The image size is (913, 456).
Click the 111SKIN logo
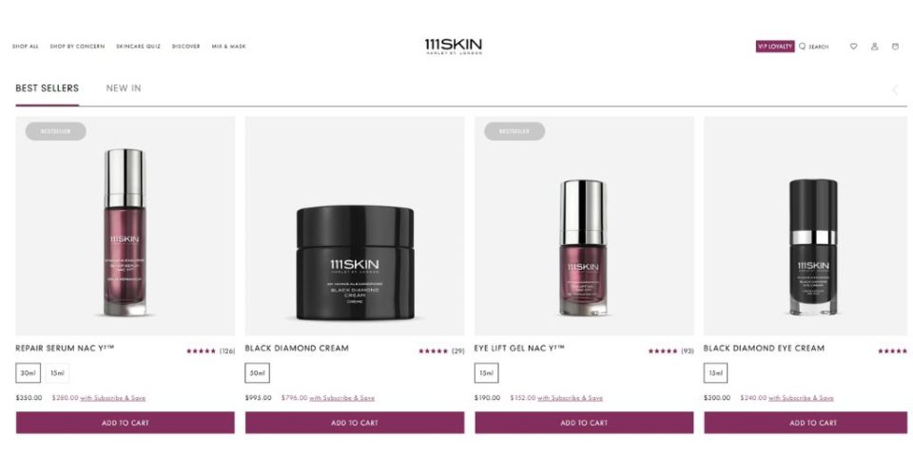coord(454,47)
